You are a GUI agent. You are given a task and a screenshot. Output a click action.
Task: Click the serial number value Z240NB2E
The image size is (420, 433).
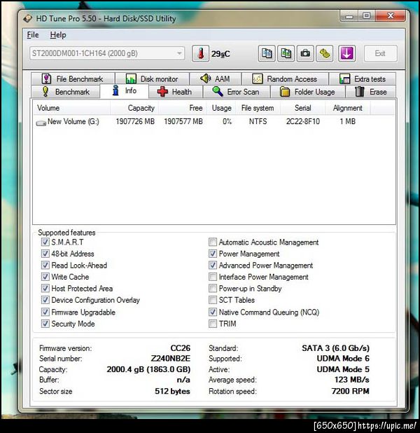tap(171, 359)
